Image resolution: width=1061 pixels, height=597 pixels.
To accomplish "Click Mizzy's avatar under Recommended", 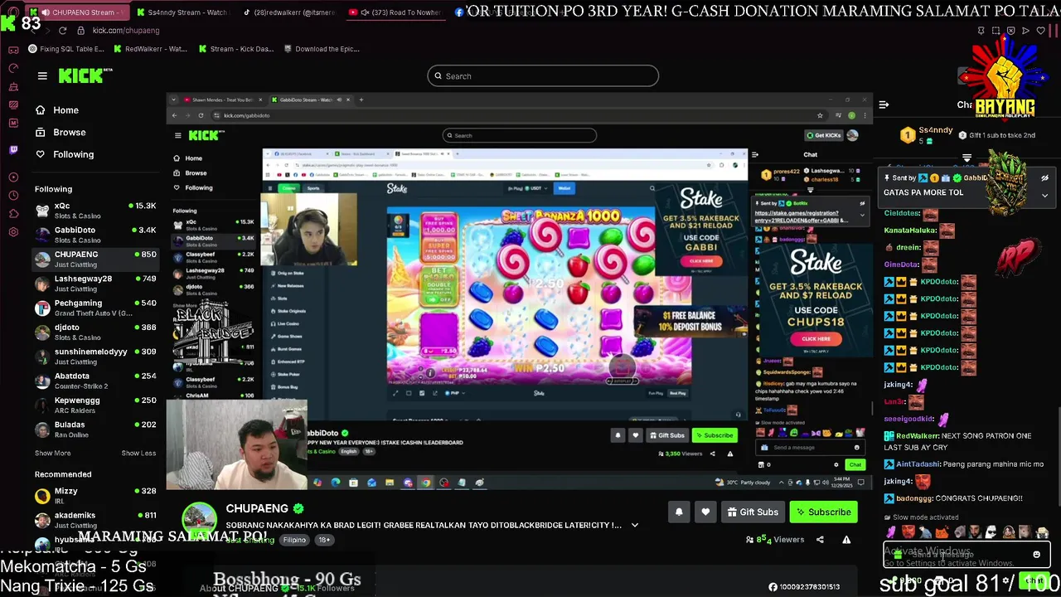I will pyautogui.click(x=42, y=496).
